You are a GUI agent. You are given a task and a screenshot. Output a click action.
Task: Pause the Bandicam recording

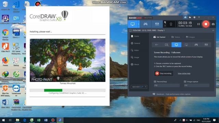pos(198,24)
